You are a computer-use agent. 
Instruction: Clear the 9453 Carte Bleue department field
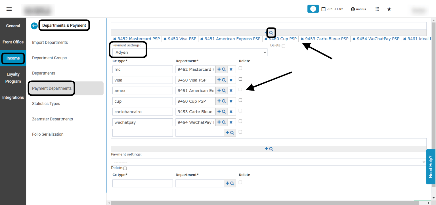231,112
